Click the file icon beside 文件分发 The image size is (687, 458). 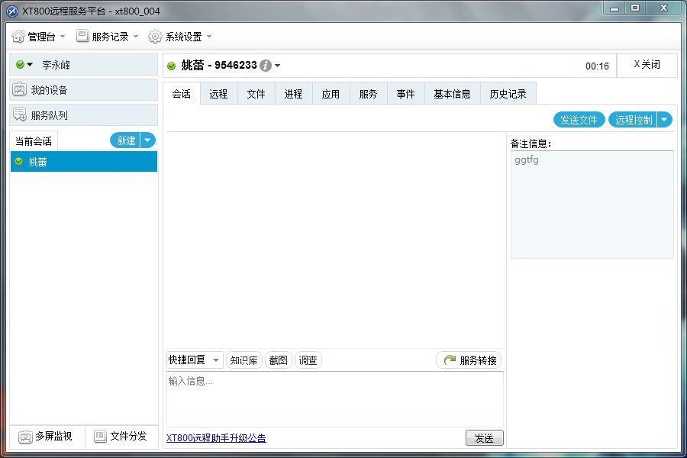[100, 436]
